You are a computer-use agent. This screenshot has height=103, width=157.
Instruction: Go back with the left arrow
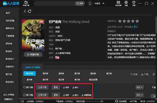(25, 11)
